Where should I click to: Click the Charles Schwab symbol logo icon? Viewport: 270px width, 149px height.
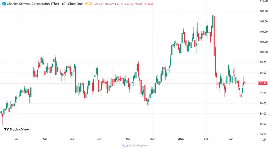[4, 4]
